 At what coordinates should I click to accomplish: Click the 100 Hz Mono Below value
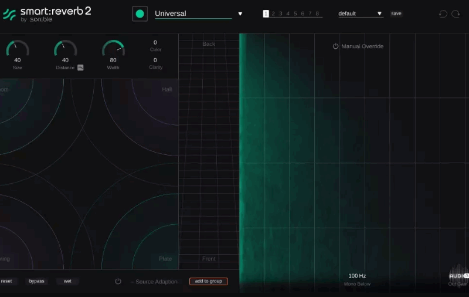(357, 276)
